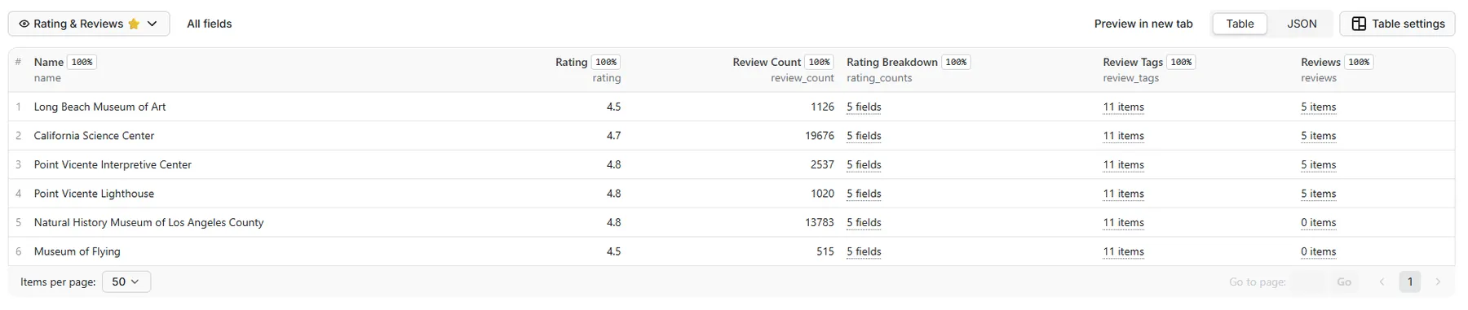
Task: Switch to the JSON view tab
Action: click(x=1302, y=24)
